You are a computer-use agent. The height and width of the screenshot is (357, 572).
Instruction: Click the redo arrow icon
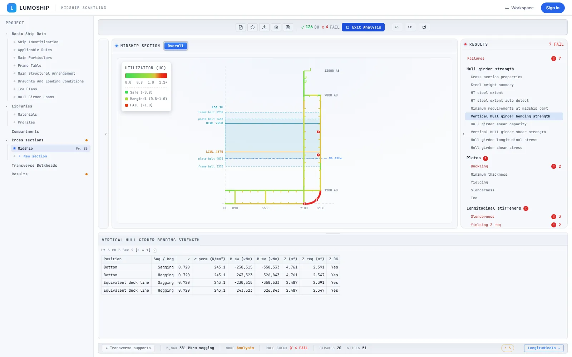410,27
